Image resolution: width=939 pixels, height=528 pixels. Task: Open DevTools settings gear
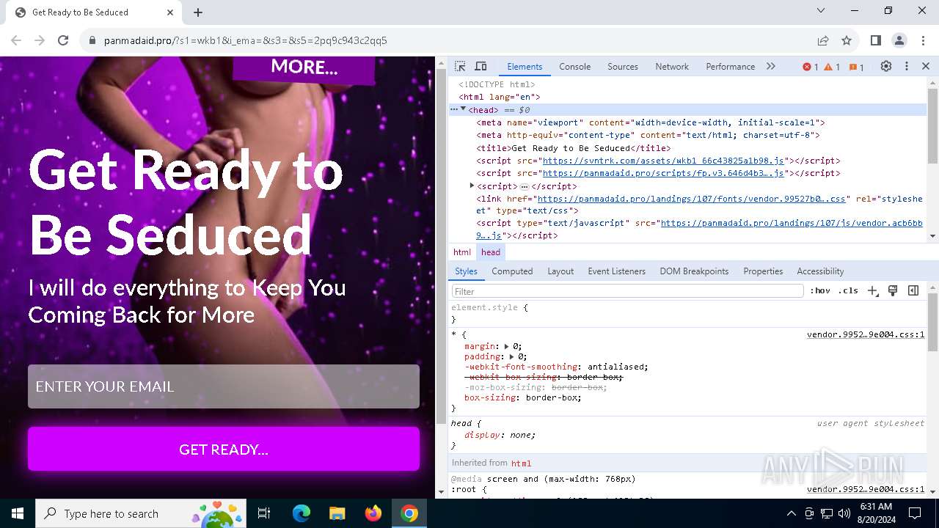pyautogui.click(x=886, y=66)
